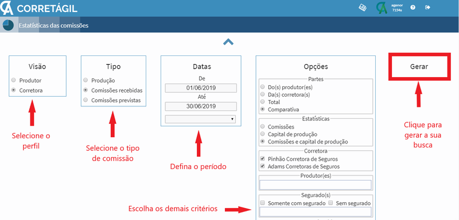Choose Produção as type
This screenshot has width=459, height=220.
click(85, 80)
